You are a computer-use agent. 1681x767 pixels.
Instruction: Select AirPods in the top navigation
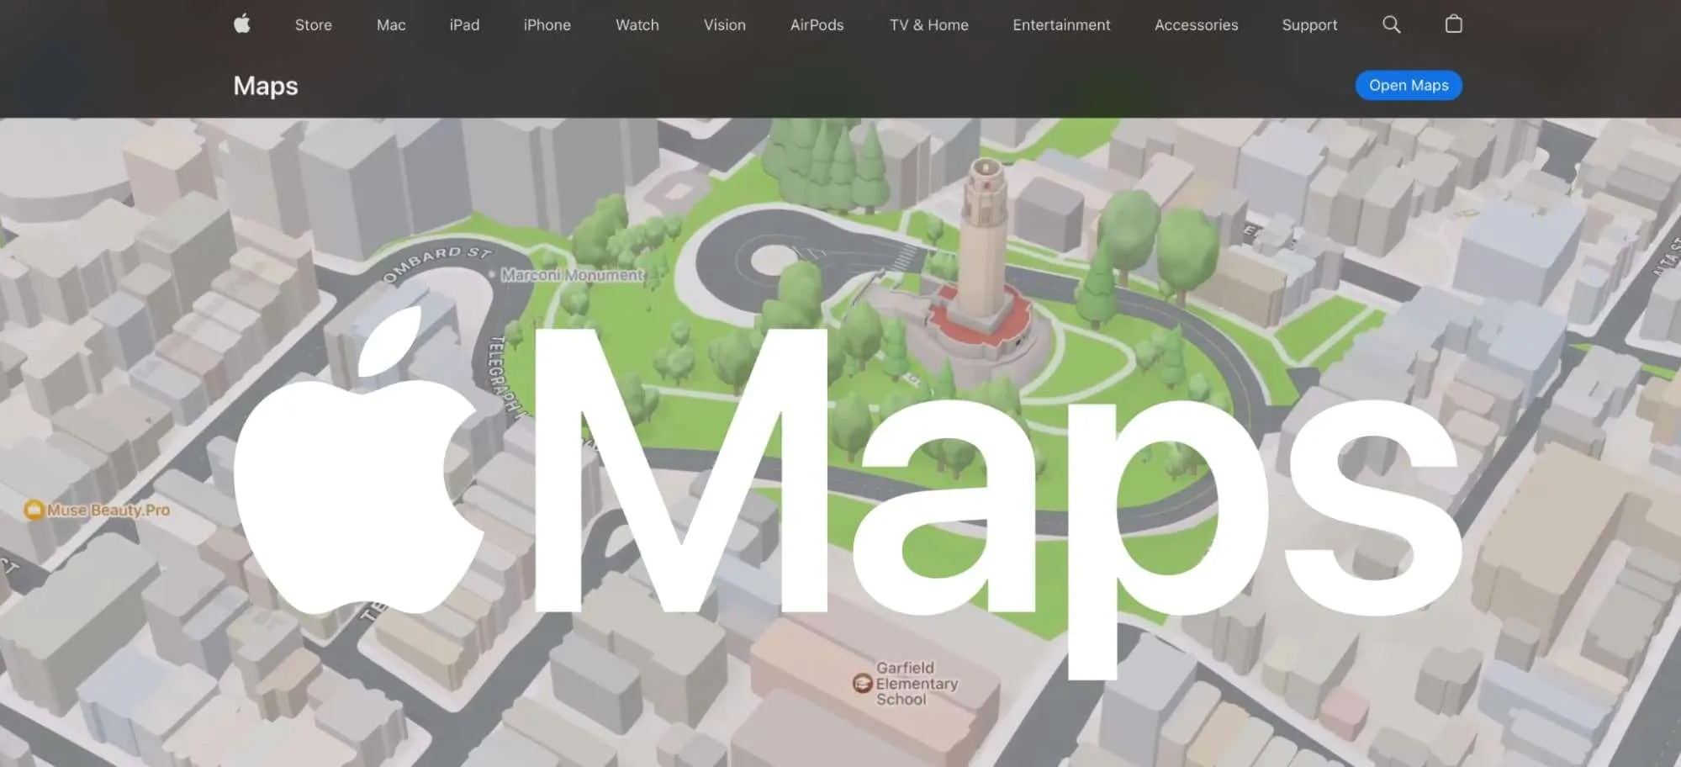click(817, 25)
